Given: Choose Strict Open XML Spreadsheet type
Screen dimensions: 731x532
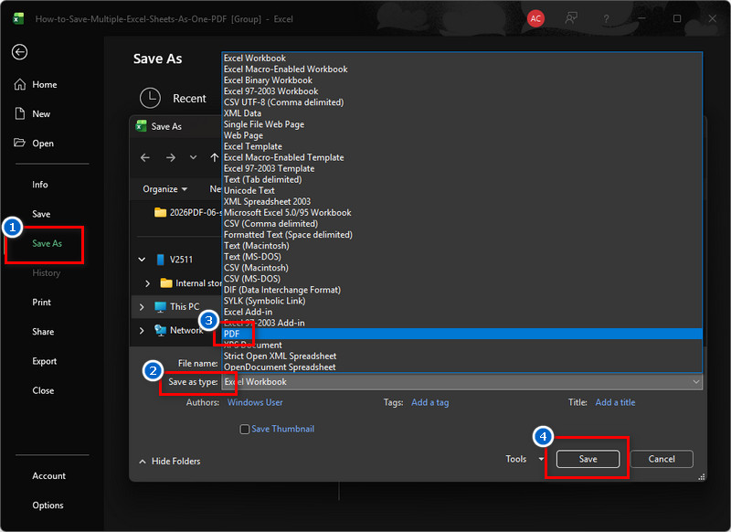Looking at the screenshot, I should (462, 356).
